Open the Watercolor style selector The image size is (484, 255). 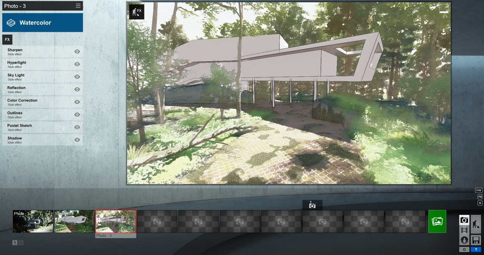tap(42, 23)
